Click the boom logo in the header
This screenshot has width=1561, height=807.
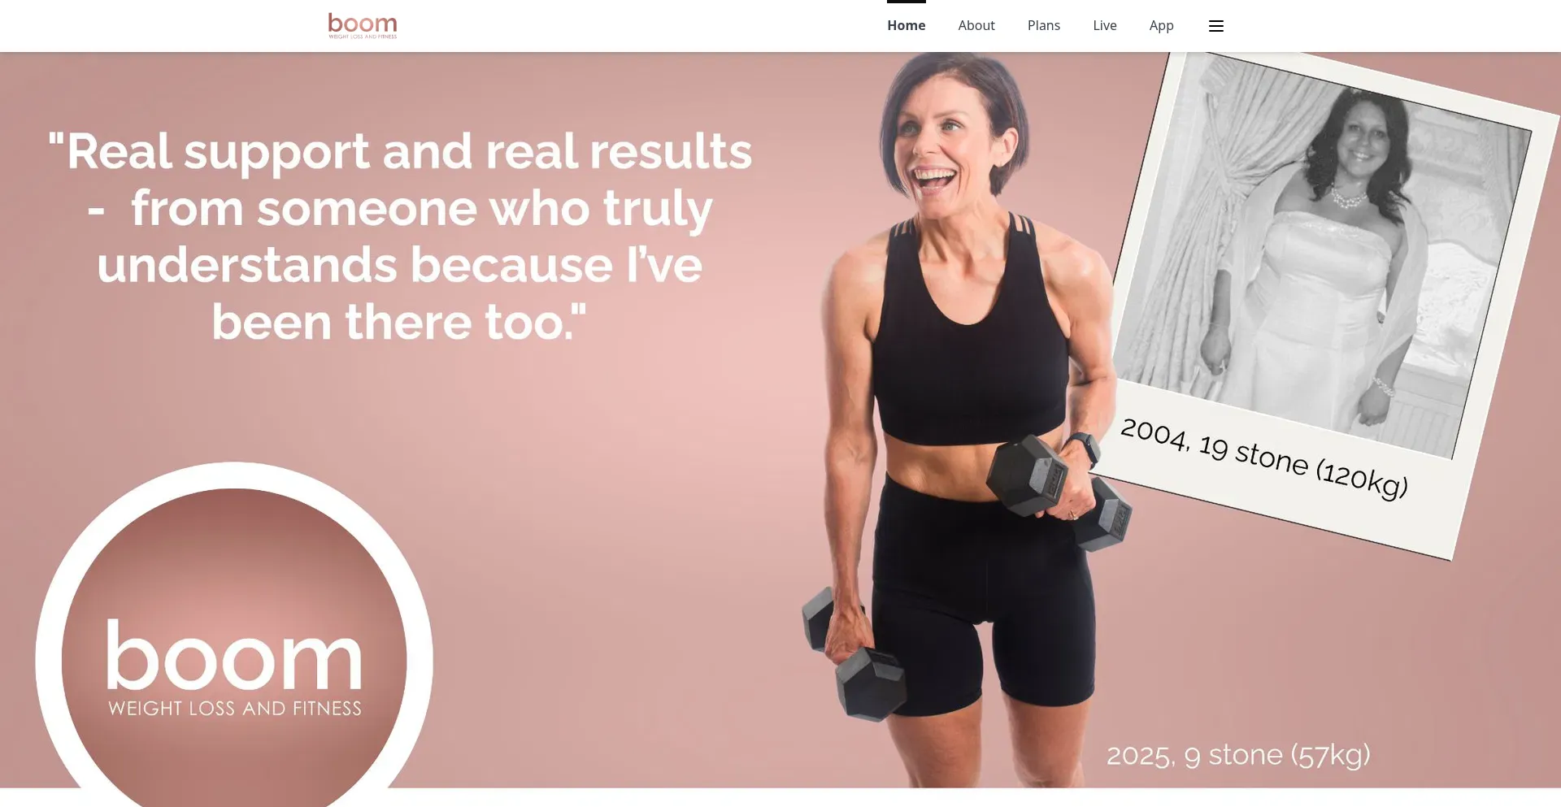tap(363, 26)
